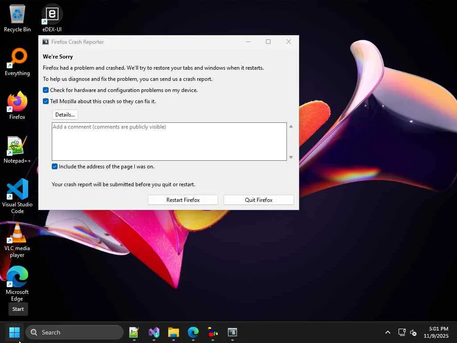Image resolution: width=457 pixels, height=343 pixels.
Task: Click the comment box scroll up arrow
Action: pos(291,126)
